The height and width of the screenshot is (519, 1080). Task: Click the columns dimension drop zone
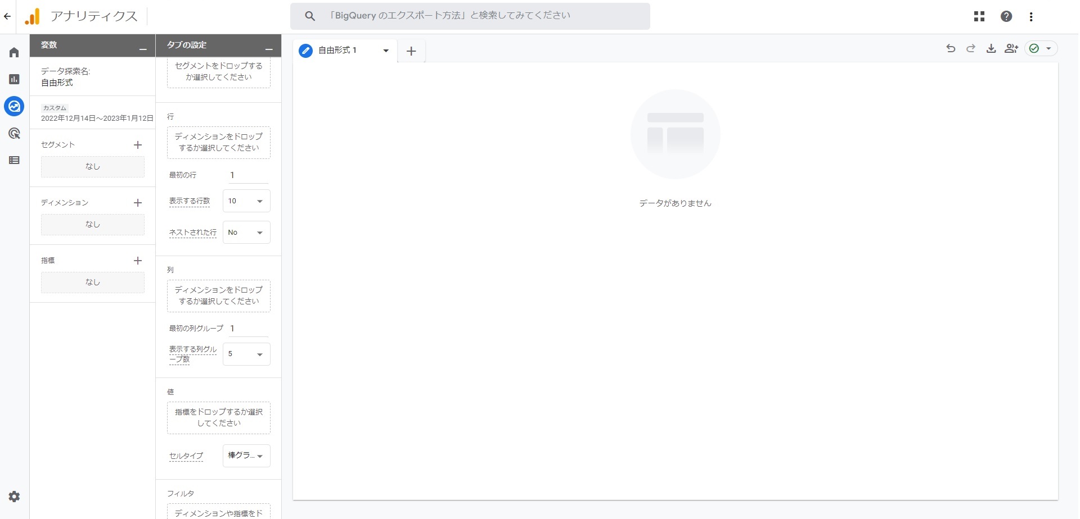[x=219, y=295]
